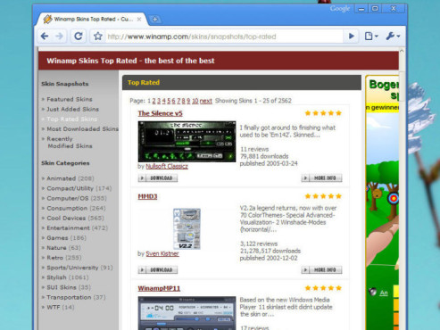Download The Silence v5 skin
The height and width of the screenshot is (330, 440).
158,178
